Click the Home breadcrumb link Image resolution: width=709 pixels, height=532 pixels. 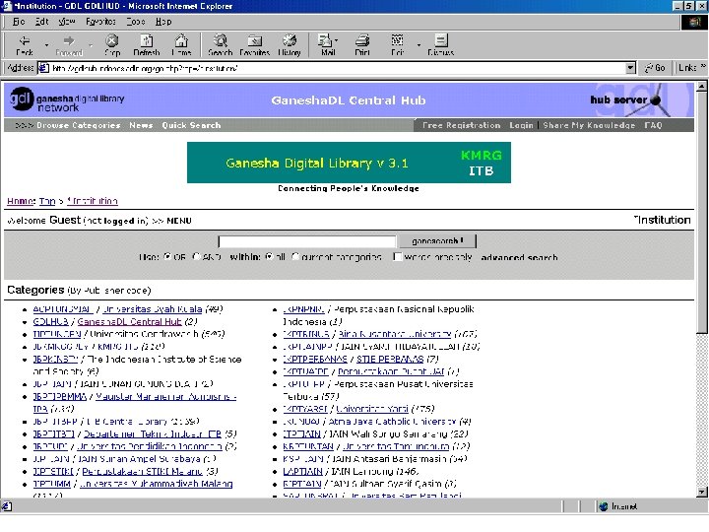[x=21, y=201]
